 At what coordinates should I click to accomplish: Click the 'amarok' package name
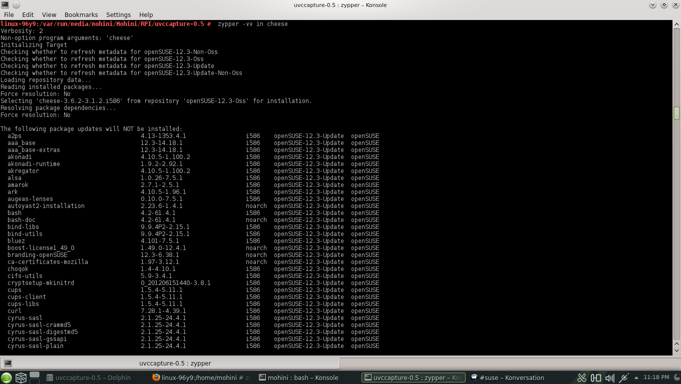[18, 185]
